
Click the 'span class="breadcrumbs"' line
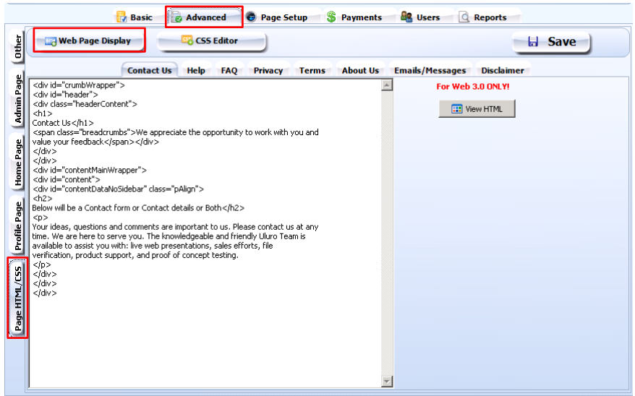(x=175, y=132)
